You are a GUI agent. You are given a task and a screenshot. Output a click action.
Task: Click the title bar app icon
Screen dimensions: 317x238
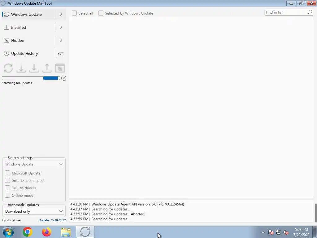(3, 3)
